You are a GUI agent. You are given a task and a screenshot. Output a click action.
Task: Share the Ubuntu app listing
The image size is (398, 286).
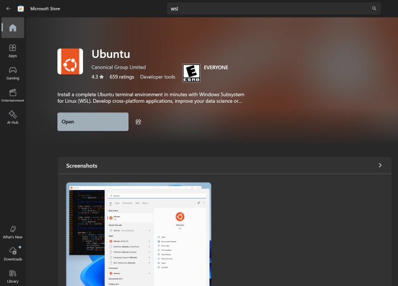(x=138, y=121)
